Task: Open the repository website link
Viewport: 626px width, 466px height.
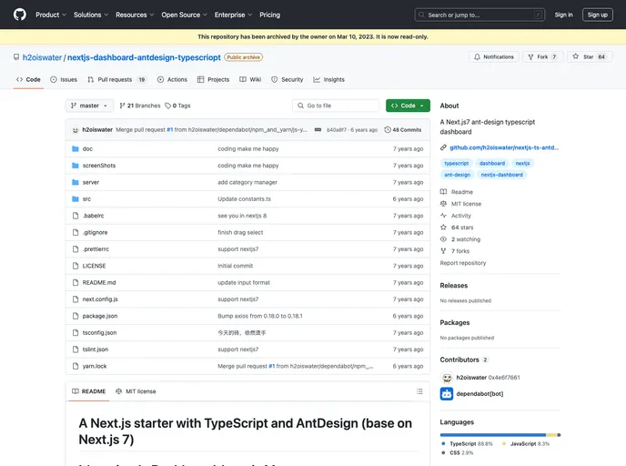Action: pos(504,147)
